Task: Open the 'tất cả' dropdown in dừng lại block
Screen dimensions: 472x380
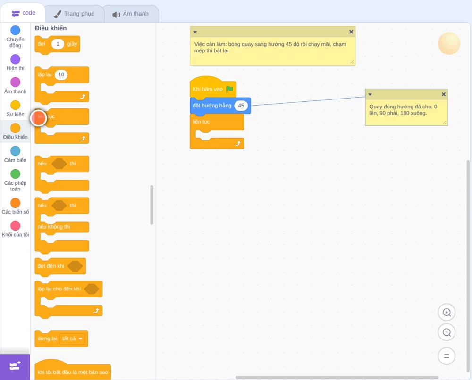Action: (x=72, y=339)
